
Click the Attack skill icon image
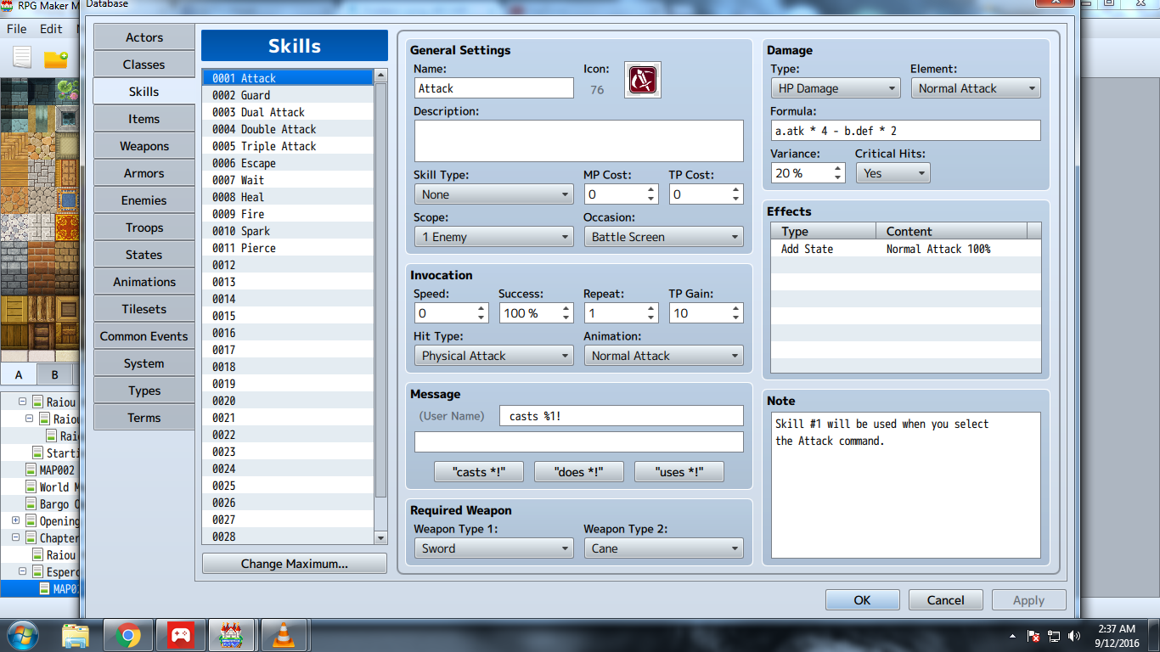tap(643, 80)
